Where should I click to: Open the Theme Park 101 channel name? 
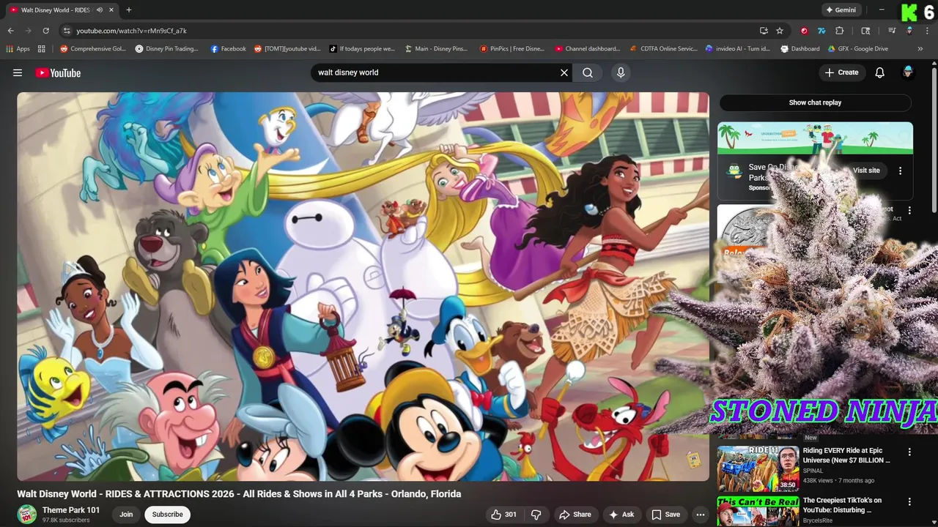pyautogui.click(x=71, y=510)
